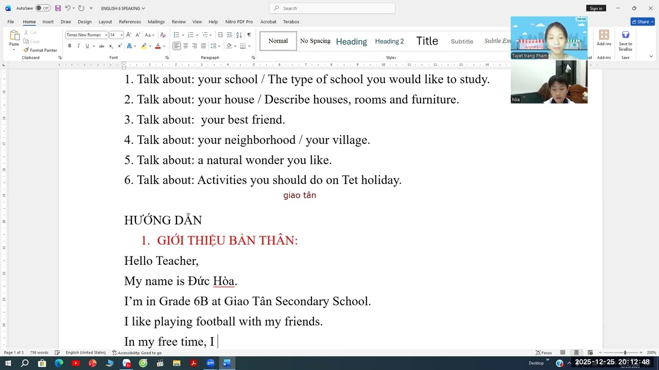The image size is (659, 370).
Task: Expand the Borders dropdown arrow
Action: tap(249, 46)
